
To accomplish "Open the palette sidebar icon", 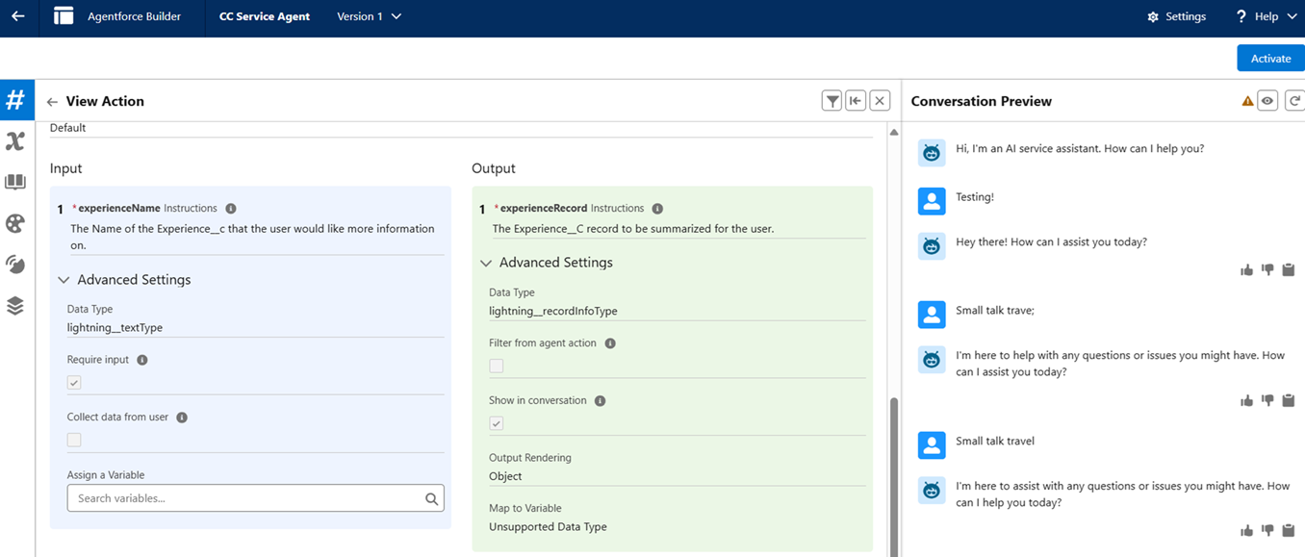I will tap(15, 223).
